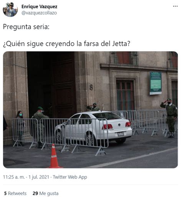Screen dimensions: 182x197
Task: Visit the @vazquezcollazo handle
Action: click(39, 13)
